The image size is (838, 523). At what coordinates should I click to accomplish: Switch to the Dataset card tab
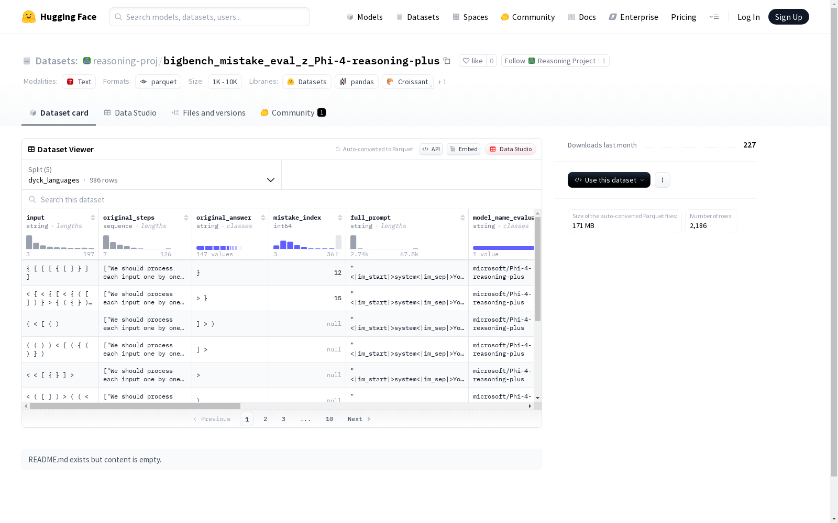click(x=59, y=112)
